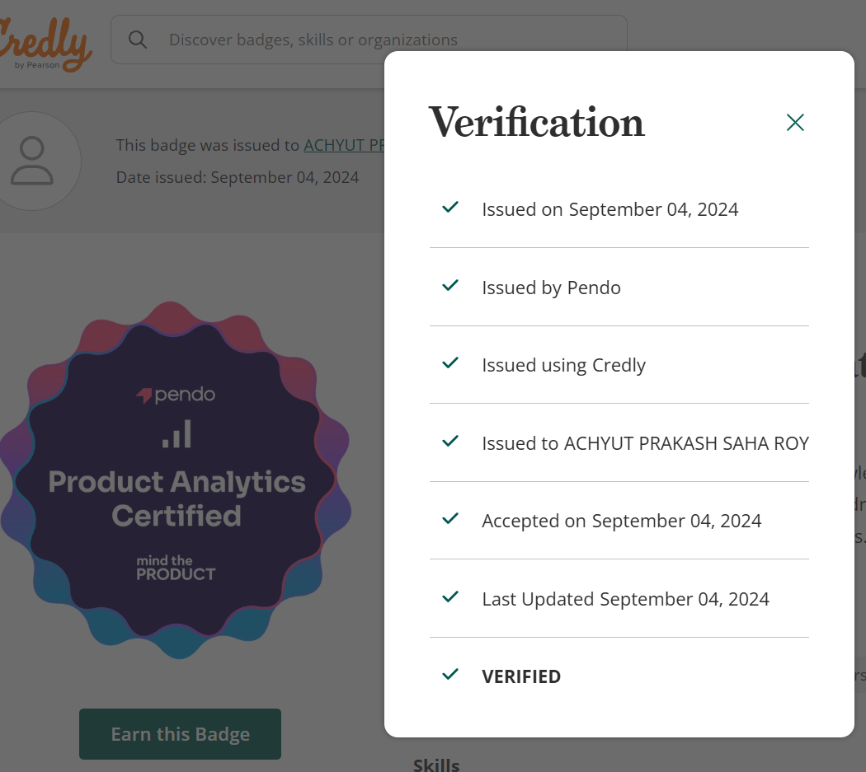The width and height of the screenshot is (866, 772).
Task: Click the checkmark next to VERIFIED
Action: point(450,675)
